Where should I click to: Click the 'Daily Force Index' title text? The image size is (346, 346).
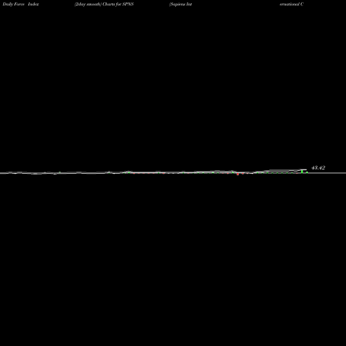pyautogui.click(x=21, y=4)
